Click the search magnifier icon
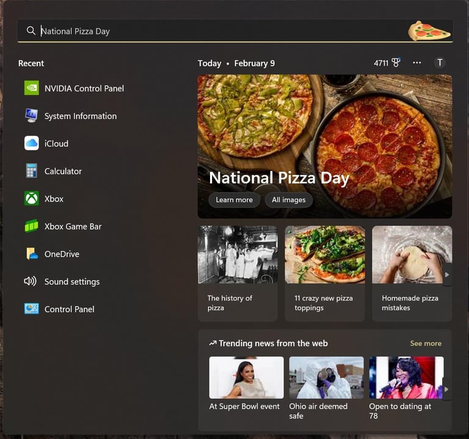 point(31,31)
